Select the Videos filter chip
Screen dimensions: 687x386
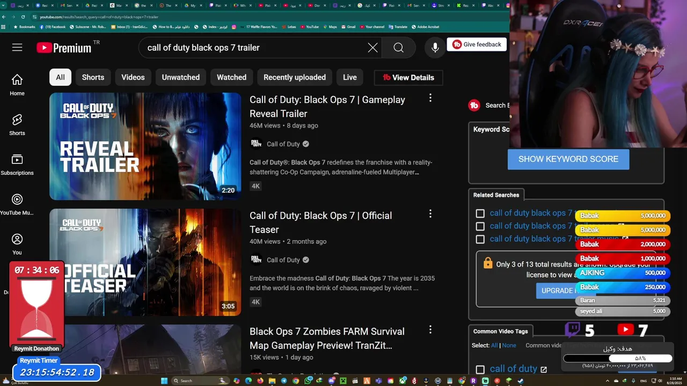[133, 77]
